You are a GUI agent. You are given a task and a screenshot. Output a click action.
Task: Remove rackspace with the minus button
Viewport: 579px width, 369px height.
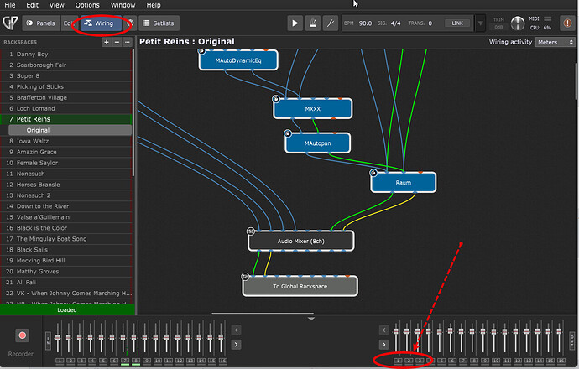point(117,42)
